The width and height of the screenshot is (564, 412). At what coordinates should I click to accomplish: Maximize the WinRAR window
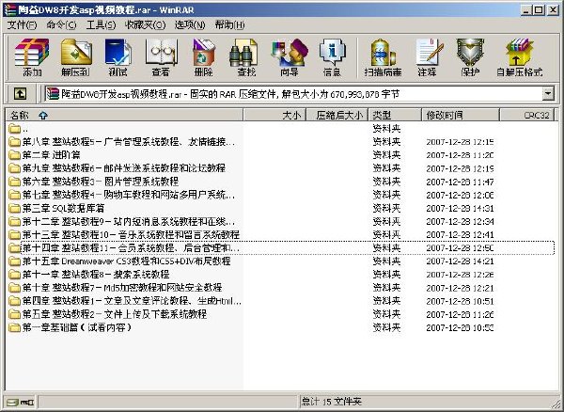[x=539, y=9]
